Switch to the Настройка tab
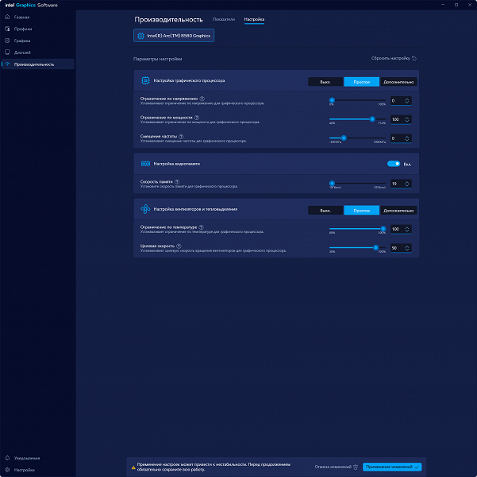This screenshot has width=477, height=477. coord(254,19)
